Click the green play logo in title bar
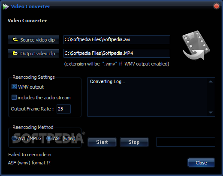Image resolution: width=223 pixels, height=176 pixels. pyautogui.click(x=6, y=6)
